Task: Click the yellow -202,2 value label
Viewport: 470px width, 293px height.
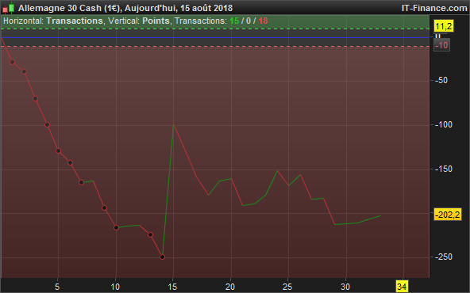Action: pos(448,215)
